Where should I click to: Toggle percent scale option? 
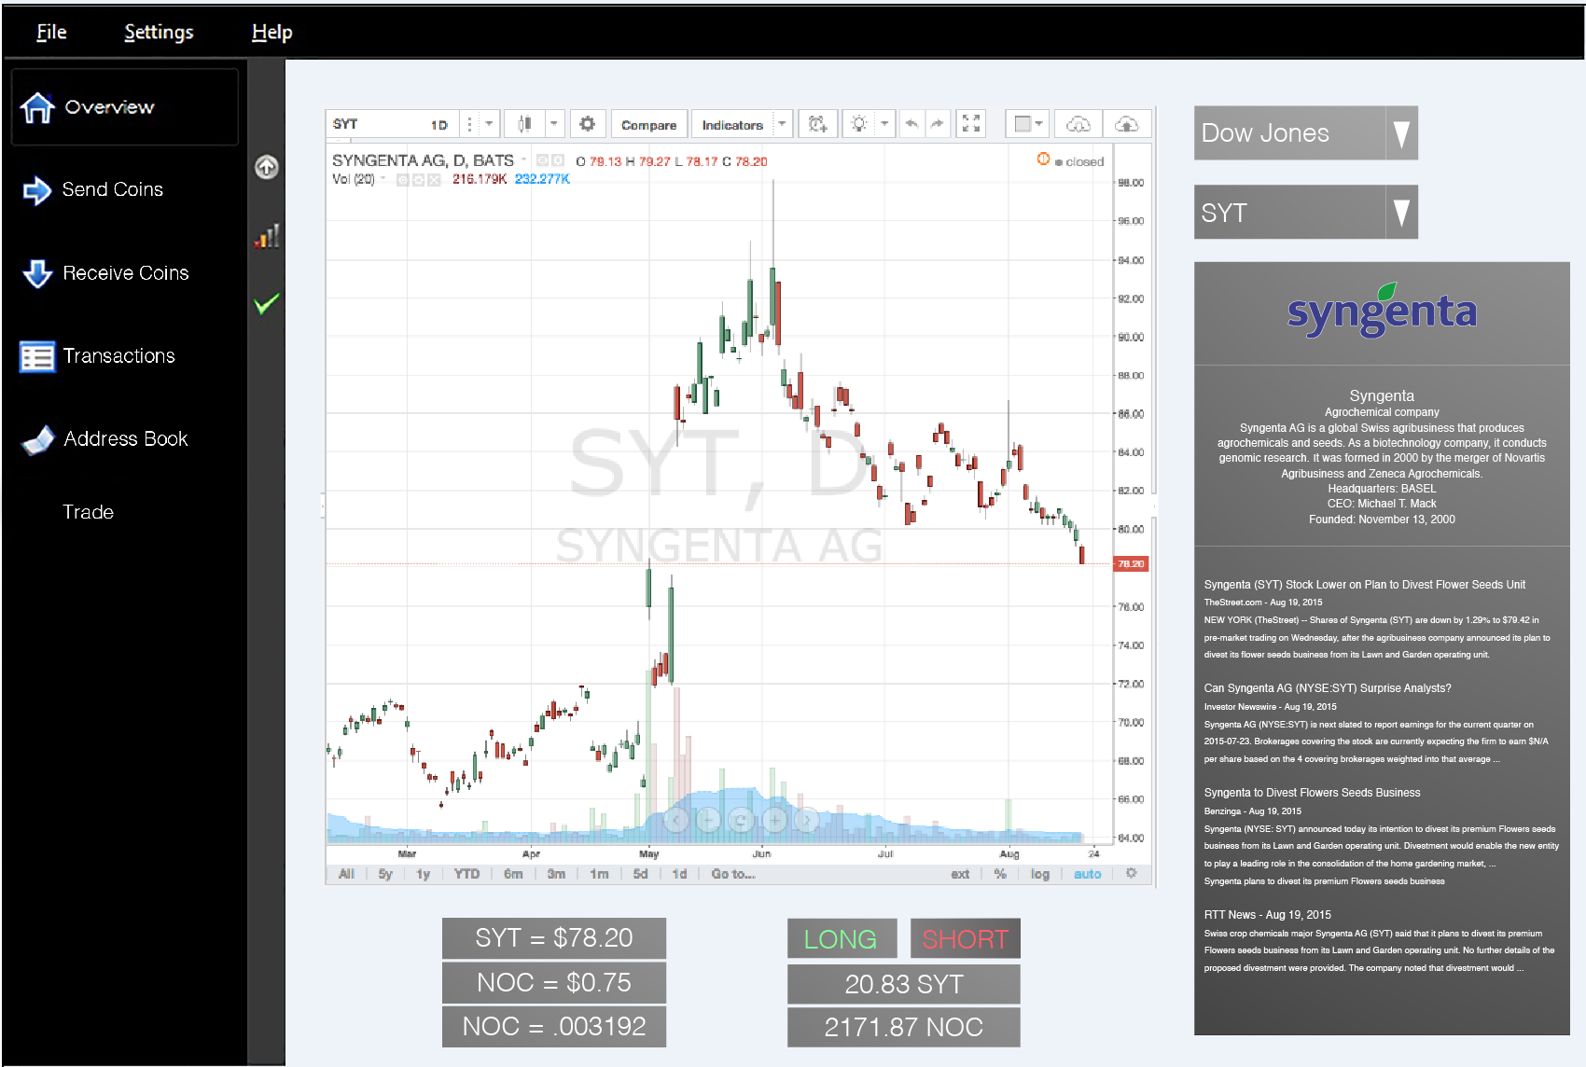pyautogui.click(x=1000, y=874)
